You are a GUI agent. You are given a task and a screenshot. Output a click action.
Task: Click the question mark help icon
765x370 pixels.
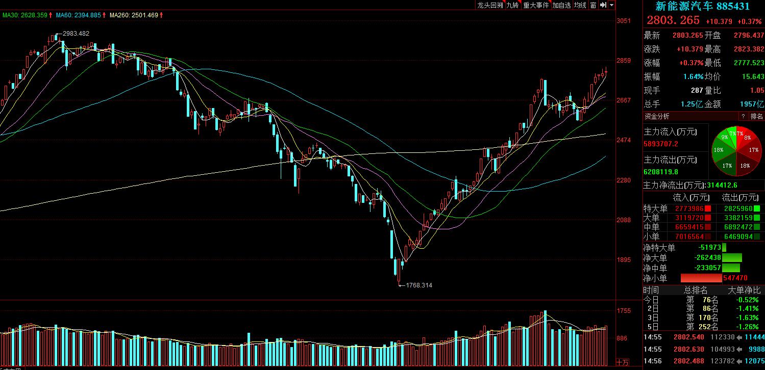[743, 116]
